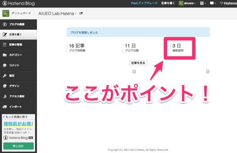Click the comment bubble sidebar icon

point(5,65)
